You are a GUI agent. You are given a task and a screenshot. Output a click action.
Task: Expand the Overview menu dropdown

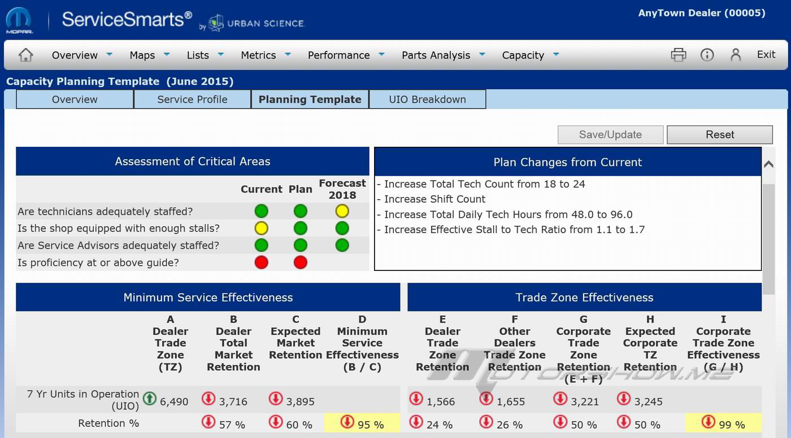(109, 54)
